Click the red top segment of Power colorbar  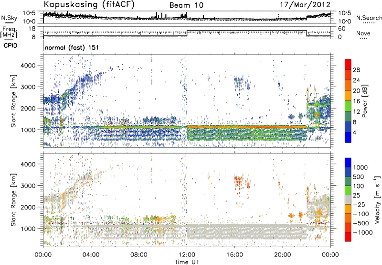point(348,64)
